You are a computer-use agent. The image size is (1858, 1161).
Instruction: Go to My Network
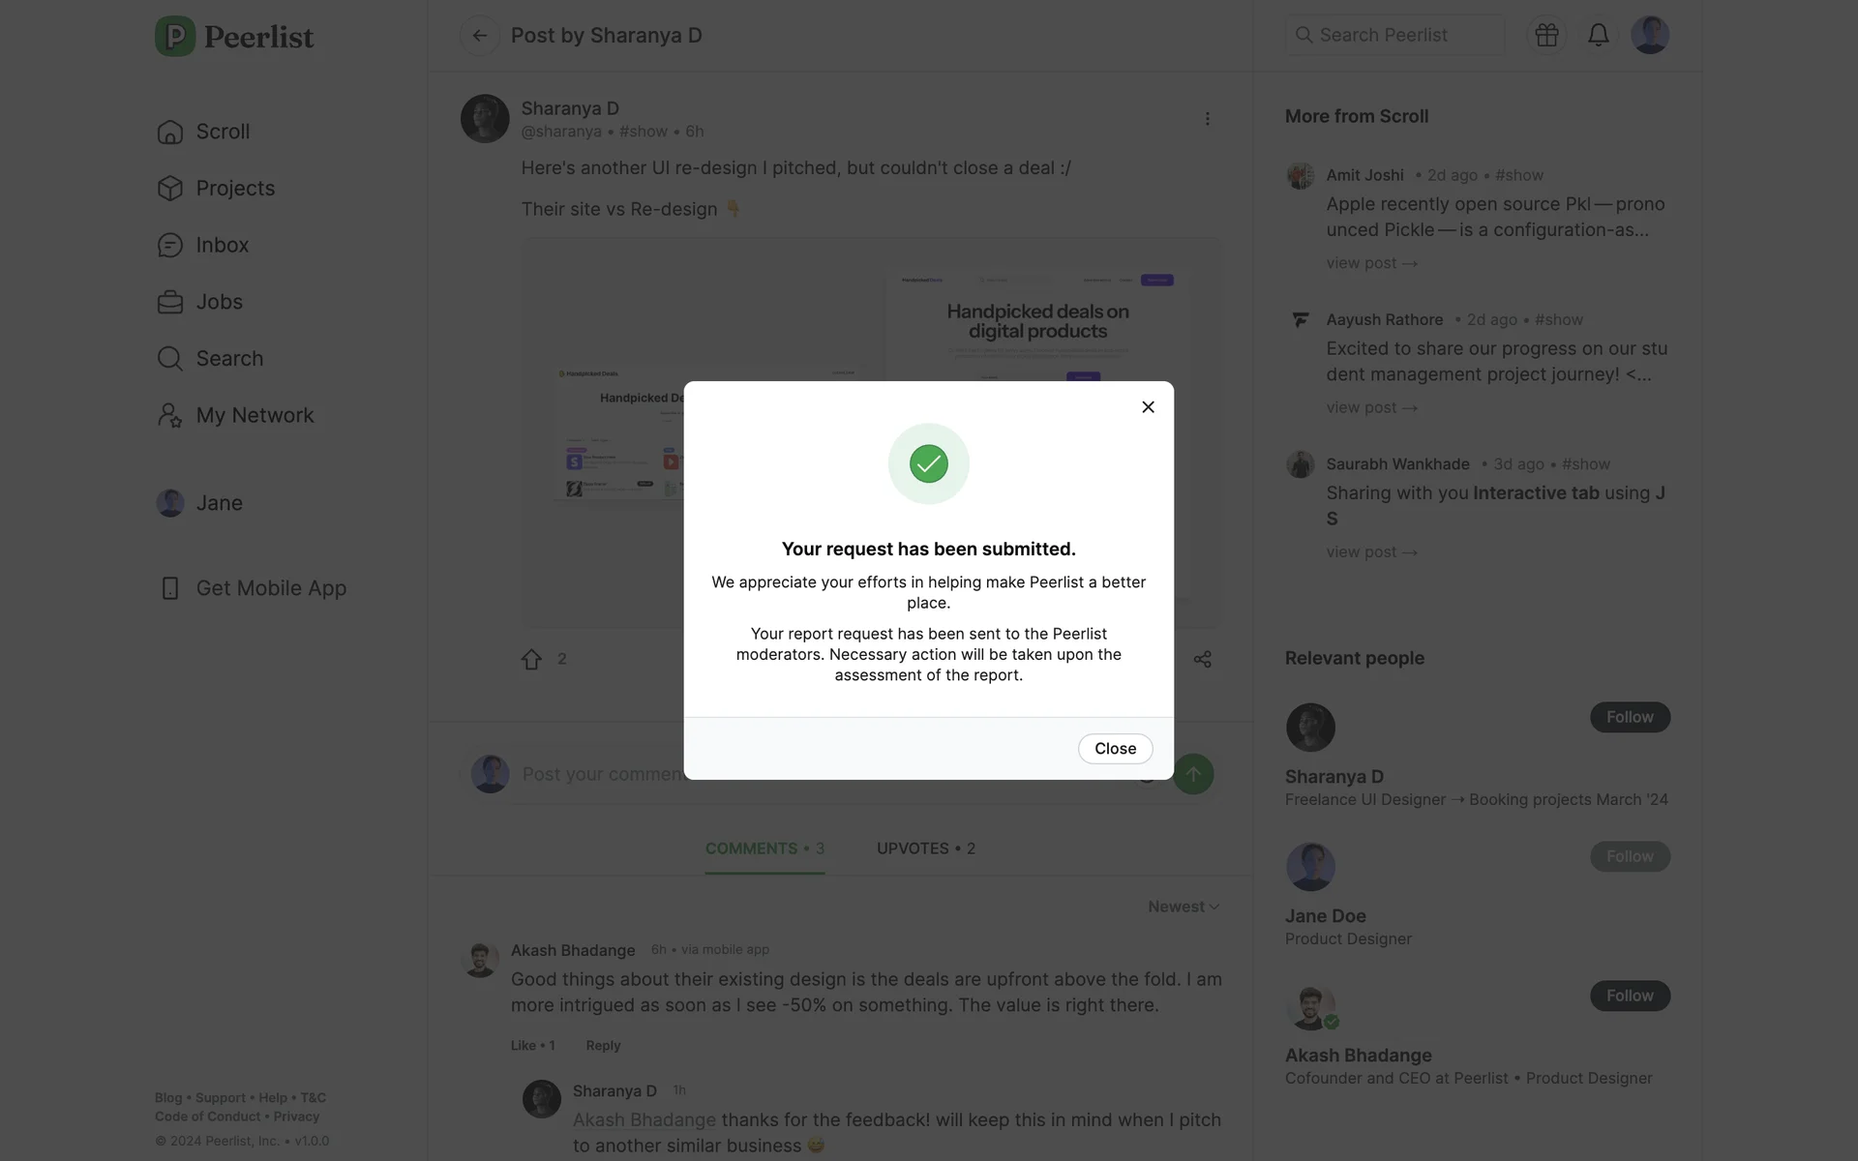click(x=235, y=415)
